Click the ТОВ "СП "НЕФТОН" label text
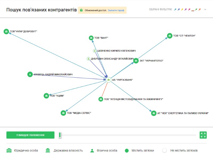 pyautogui.click(x=184, y=36)
